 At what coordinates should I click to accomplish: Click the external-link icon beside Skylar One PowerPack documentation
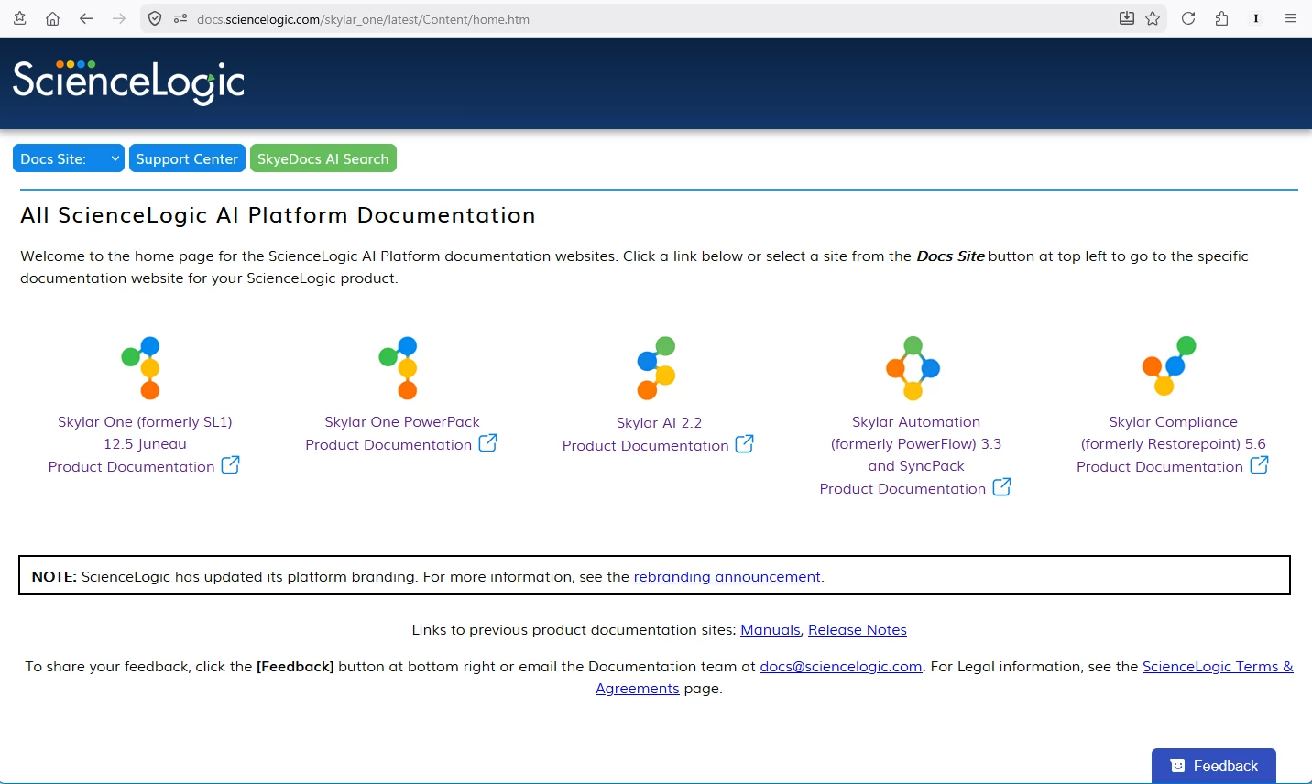488,443
